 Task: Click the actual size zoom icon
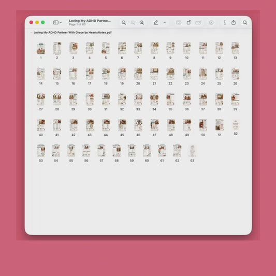click(133, 23)
